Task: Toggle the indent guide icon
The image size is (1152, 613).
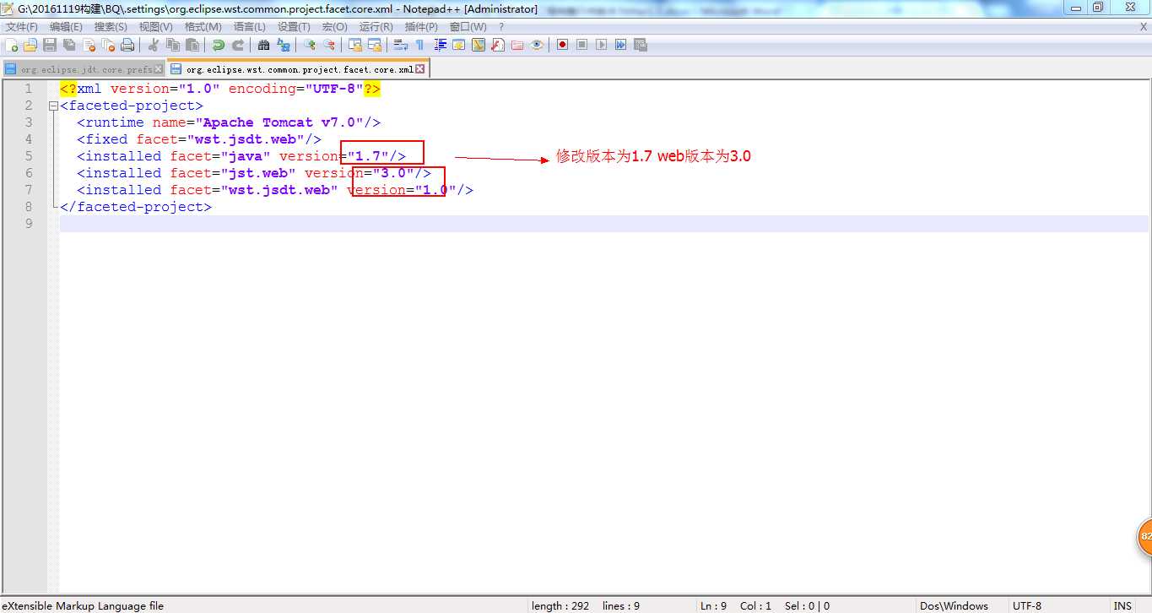Action: [x=440, y=45]
